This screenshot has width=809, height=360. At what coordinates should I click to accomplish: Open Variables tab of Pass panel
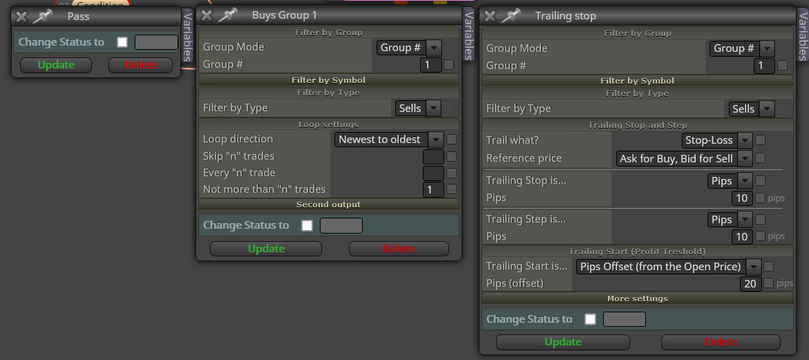click(187, 37)
